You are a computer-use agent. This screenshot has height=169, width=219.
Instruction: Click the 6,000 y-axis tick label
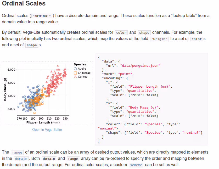pyautogui.click(x=12, y=70)
